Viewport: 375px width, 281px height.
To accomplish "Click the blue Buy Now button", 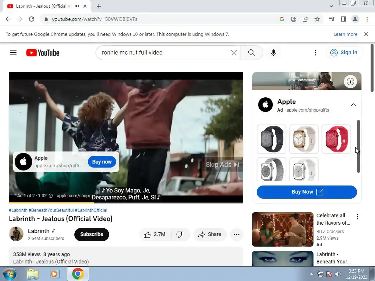I will (x=307, y=192).
